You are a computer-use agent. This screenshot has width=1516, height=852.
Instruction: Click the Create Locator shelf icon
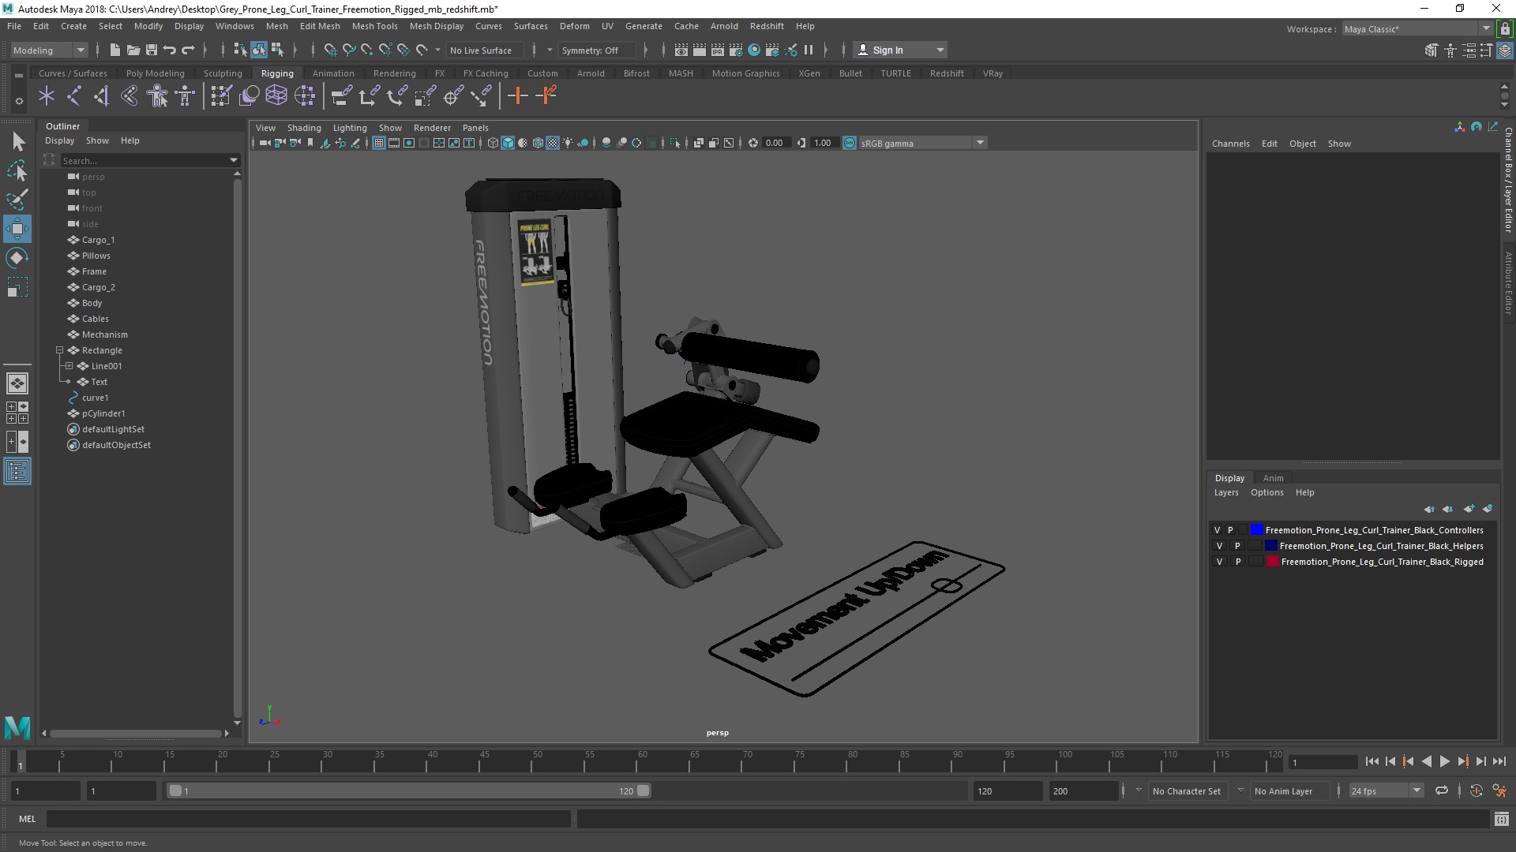(46, 96)
